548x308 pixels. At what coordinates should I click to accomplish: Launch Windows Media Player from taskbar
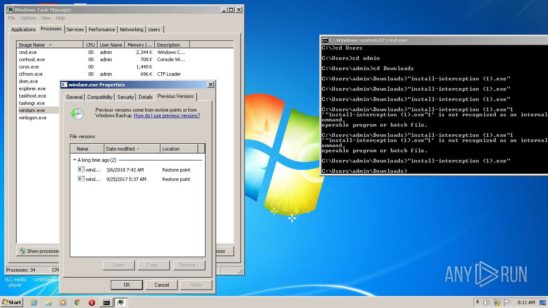pos(63,302)
